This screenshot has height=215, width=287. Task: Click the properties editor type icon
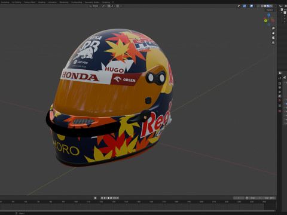(x=280, y=73)
